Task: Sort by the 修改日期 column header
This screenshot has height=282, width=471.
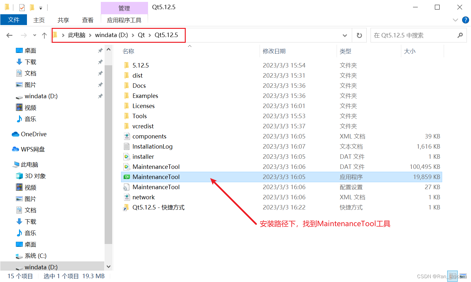Action: (274, 51)
